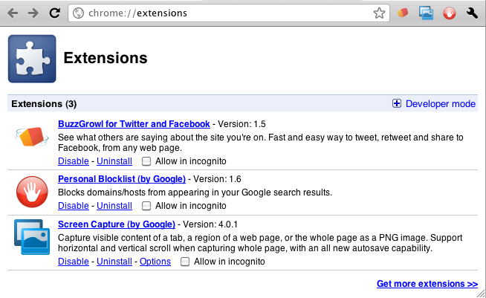Reload the extensions page

click(54, 13)
